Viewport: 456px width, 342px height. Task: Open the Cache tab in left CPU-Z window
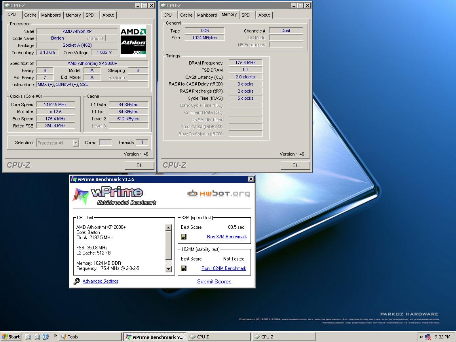coord(30,15)
